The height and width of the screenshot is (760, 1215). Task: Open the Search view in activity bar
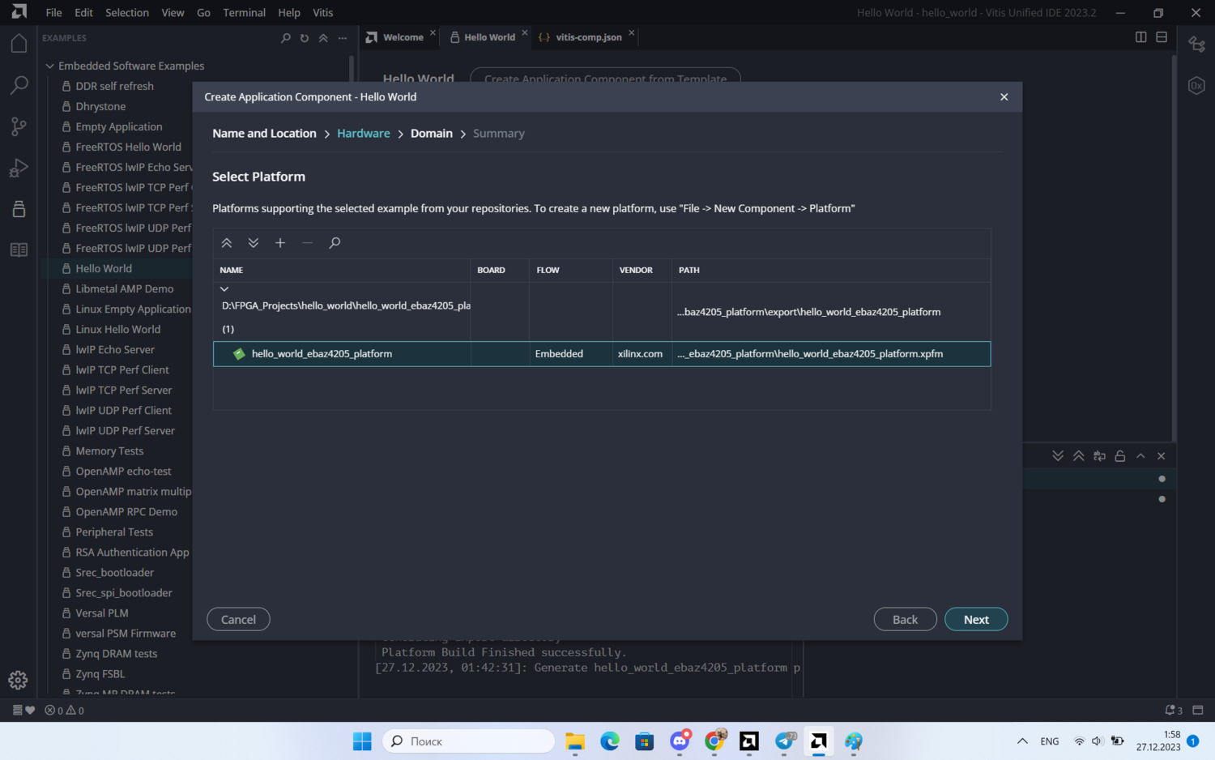(x=19, y=85)
